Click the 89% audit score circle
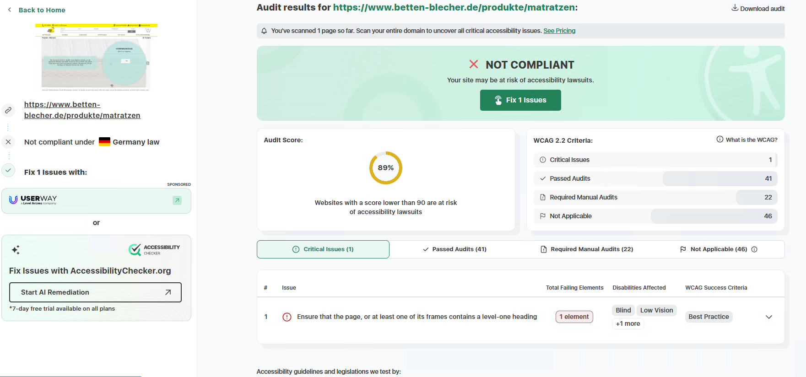The height and width of the screenshot is (377, 806). pyautogui.click(x=386, y=168)
